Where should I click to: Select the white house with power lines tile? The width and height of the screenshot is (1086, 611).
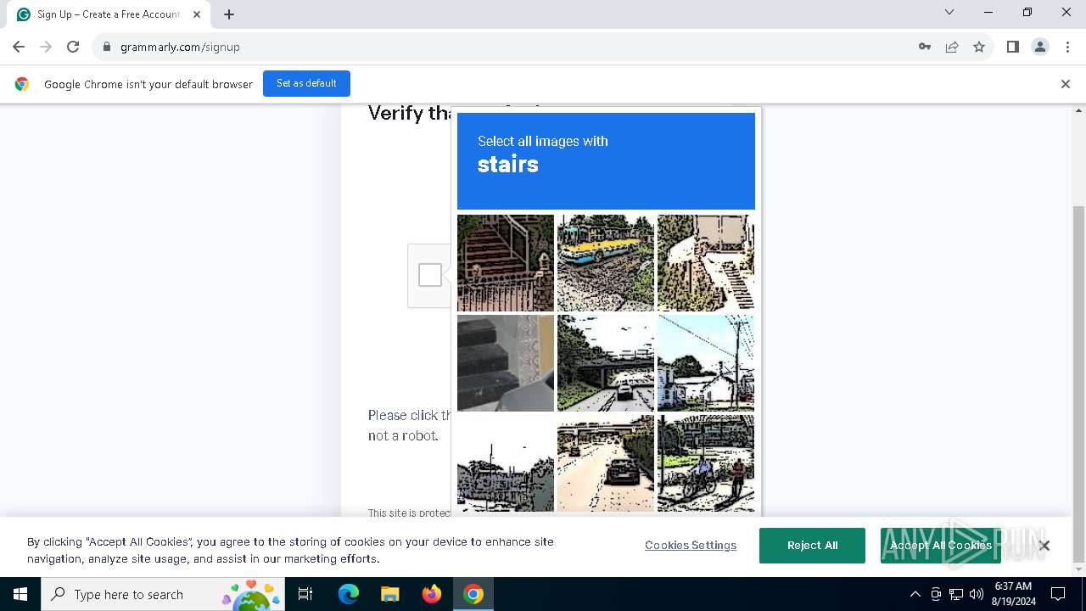[x=706, y=363]
